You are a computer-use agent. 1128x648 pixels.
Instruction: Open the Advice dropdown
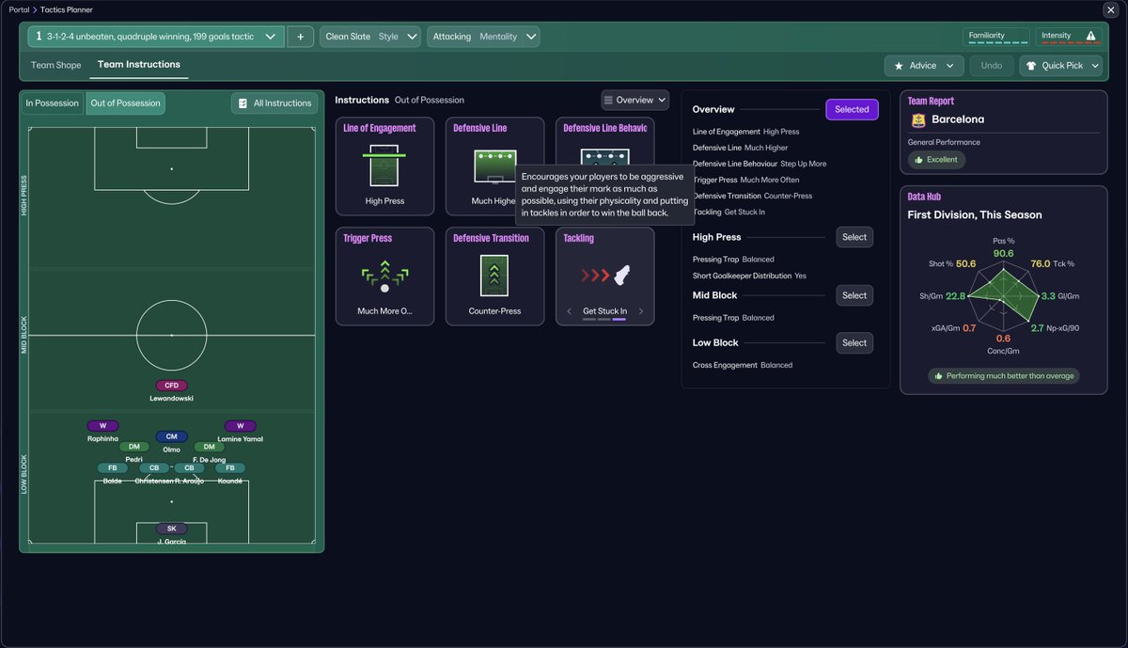coord(923,66)
